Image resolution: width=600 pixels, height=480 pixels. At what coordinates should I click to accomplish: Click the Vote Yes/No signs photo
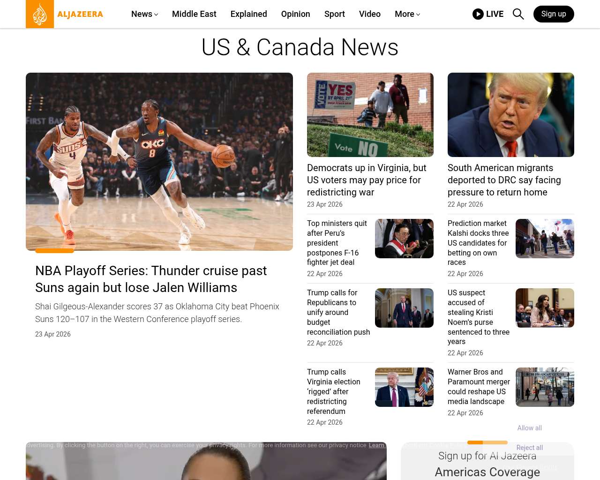pyautogui.click(x=370, y=115)
